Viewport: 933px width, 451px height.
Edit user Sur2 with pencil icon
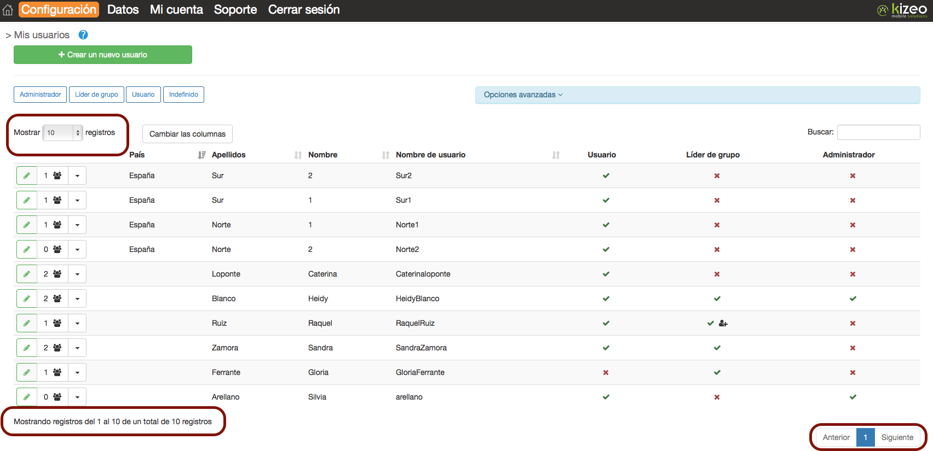pyautogui.click(x=27, y=175)
